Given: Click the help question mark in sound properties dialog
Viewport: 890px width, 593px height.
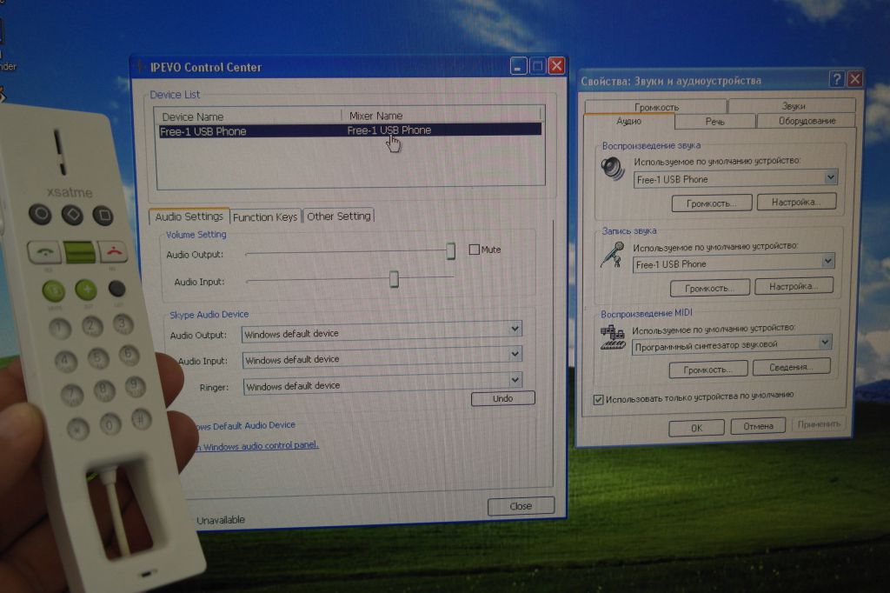Looking at the screenshot, I should [x=837, y=79].
